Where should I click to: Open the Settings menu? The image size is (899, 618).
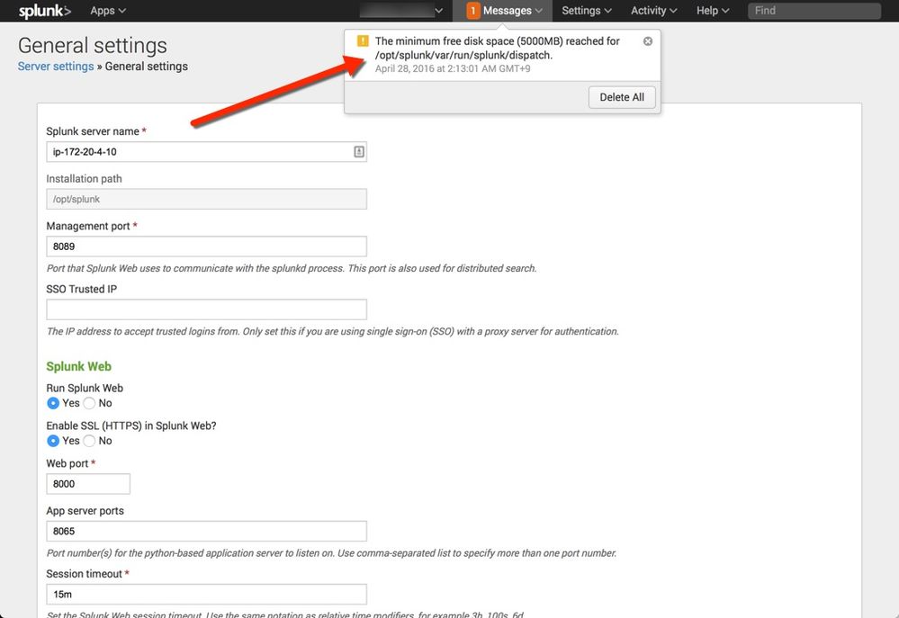click(587, 10)
